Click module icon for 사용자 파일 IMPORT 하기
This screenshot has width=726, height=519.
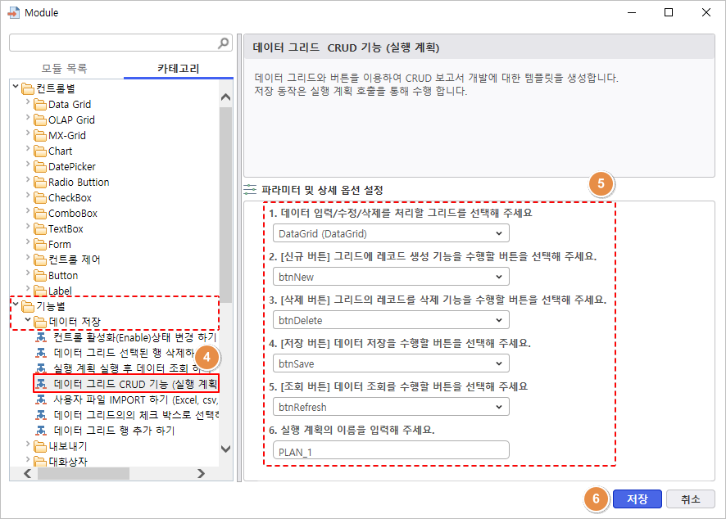tap(41, 399)
